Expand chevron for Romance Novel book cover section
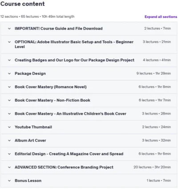Screen dimensions: 178x189 (x=9, y=87)
